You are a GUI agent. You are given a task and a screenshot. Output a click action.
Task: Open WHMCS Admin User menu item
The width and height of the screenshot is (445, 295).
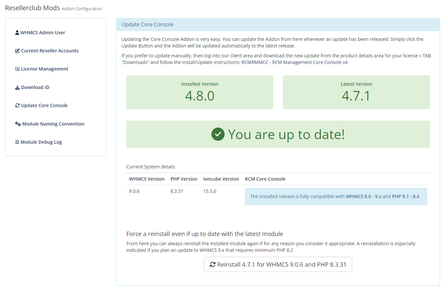(x=40, y=33)
